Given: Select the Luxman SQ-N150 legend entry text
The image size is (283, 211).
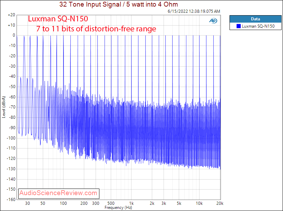Looking at the screenshot, I should (x=258, y=26).
